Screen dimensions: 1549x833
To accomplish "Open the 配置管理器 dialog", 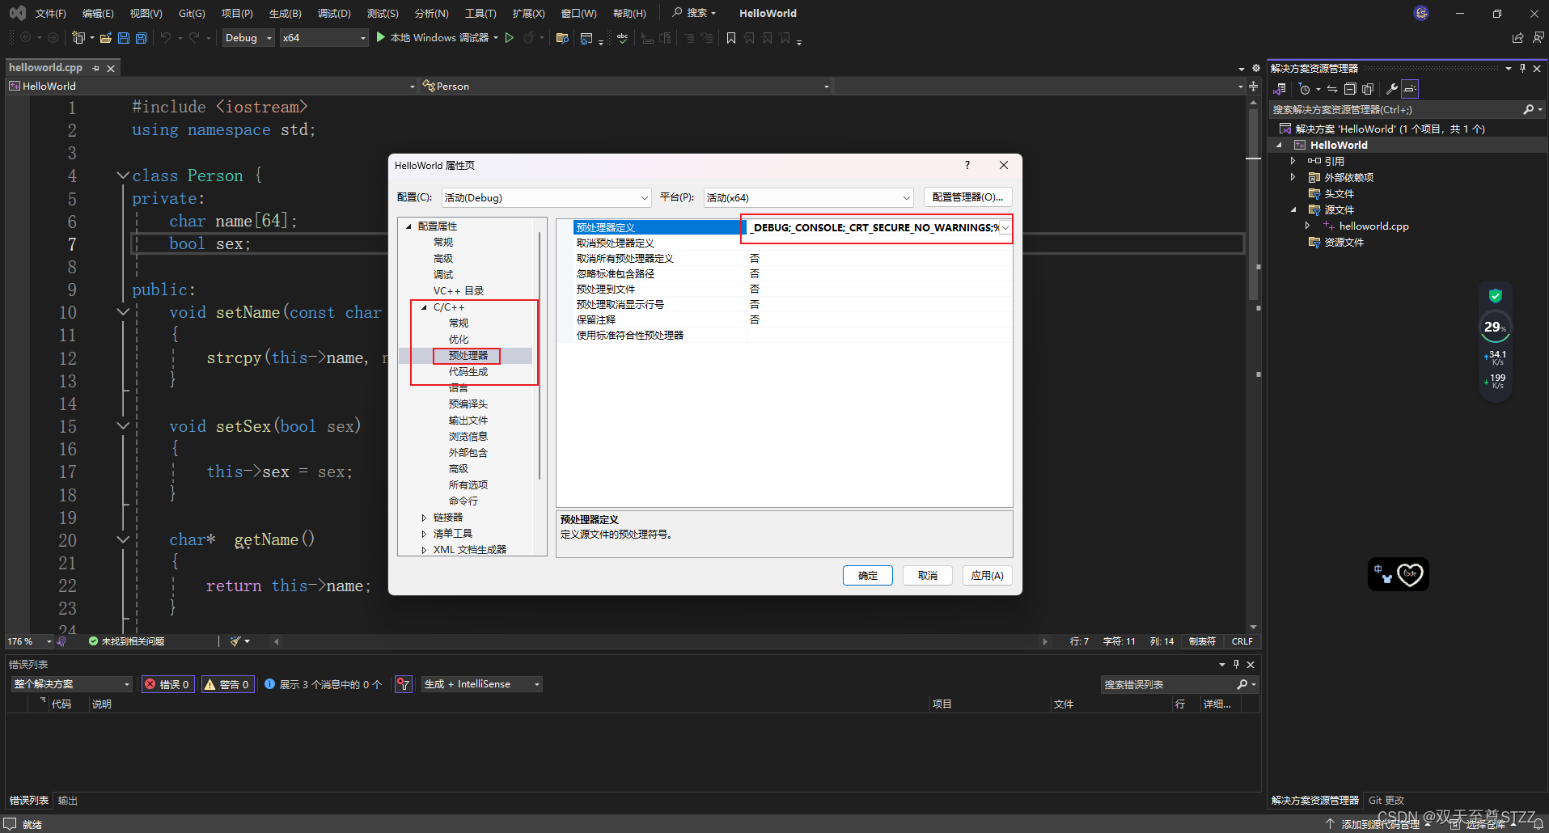I will coord(967,197).
